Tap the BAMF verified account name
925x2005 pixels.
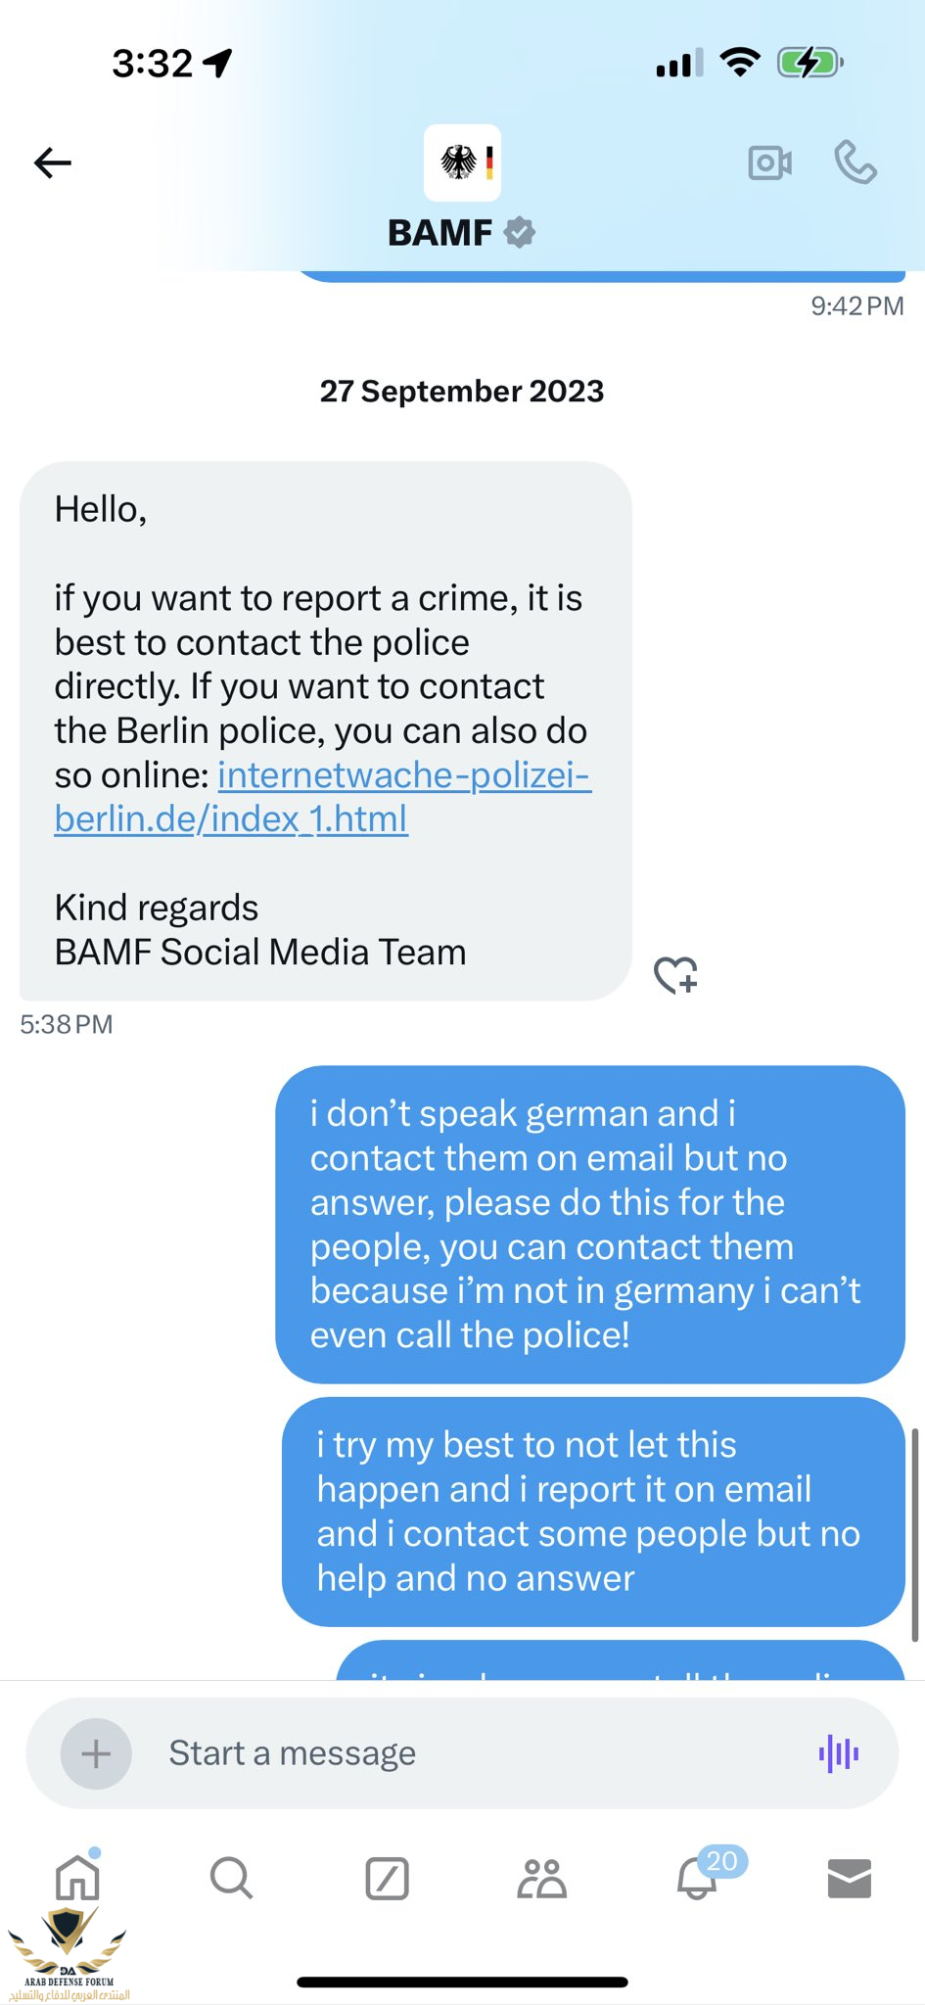pos(462,233)
